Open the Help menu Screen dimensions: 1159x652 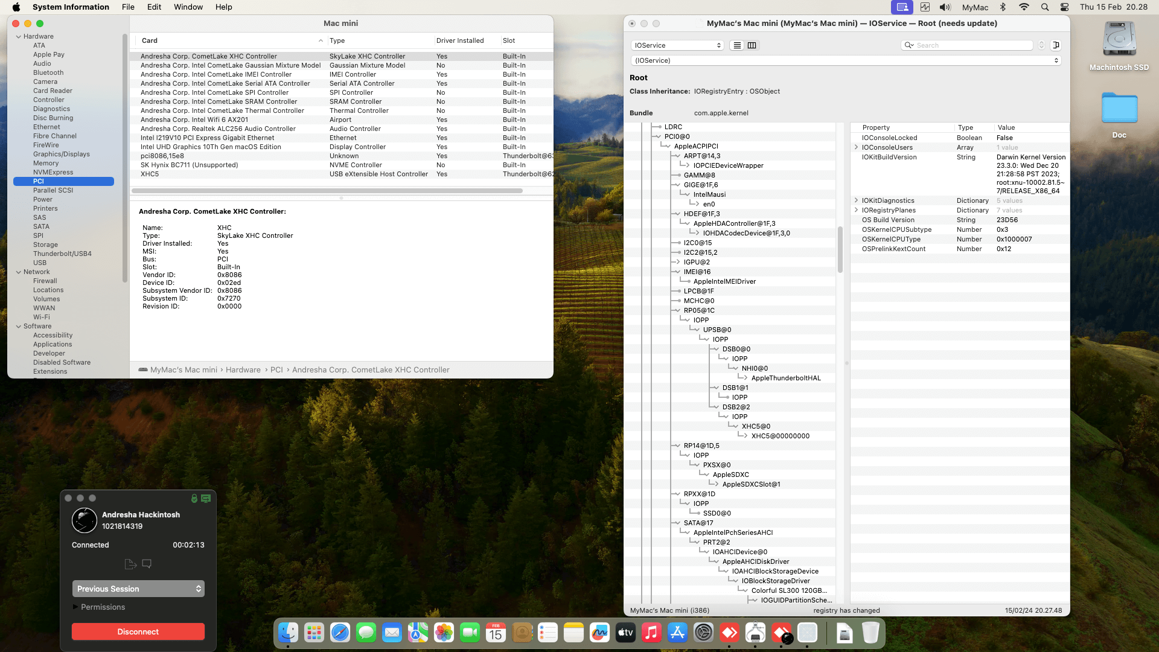tap(224, 7)
